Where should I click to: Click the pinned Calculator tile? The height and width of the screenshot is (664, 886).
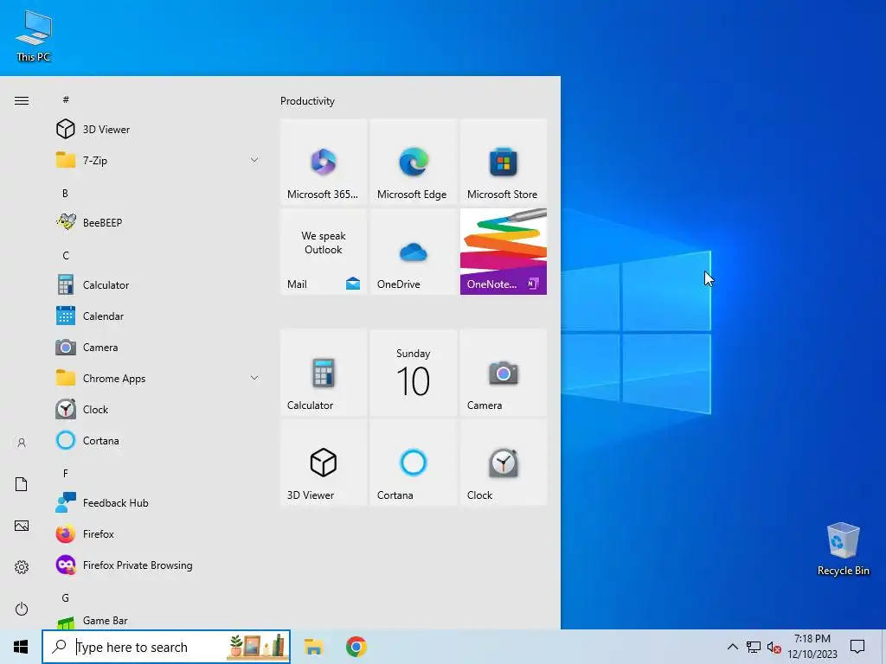(x=324, y=373)
